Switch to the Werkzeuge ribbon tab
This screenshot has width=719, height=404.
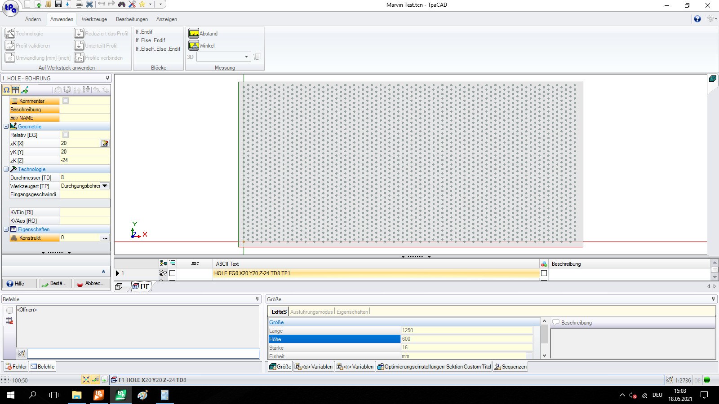94,19
